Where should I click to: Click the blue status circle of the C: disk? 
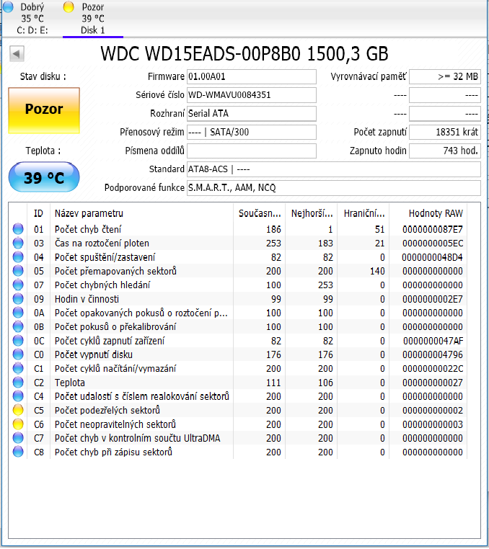(9, 6)
